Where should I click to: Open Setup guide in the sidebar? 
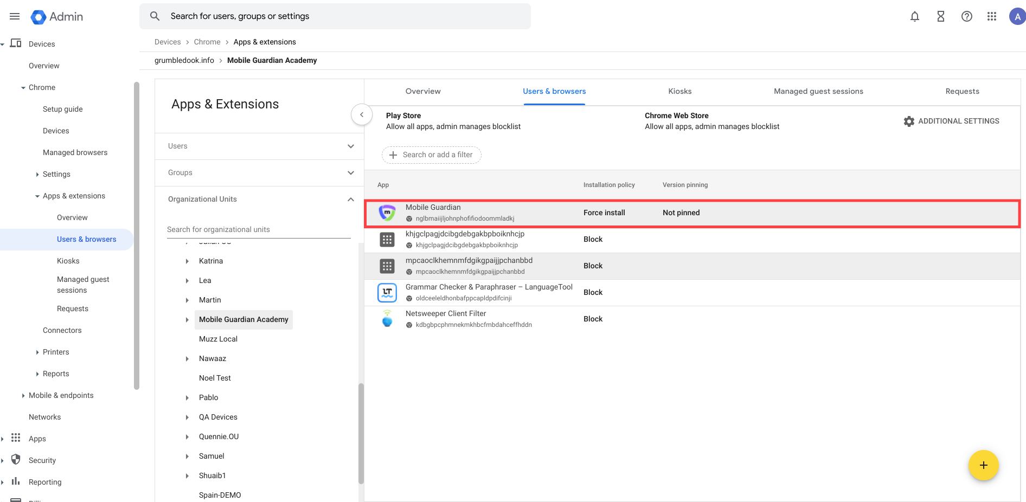coord(63,109)
